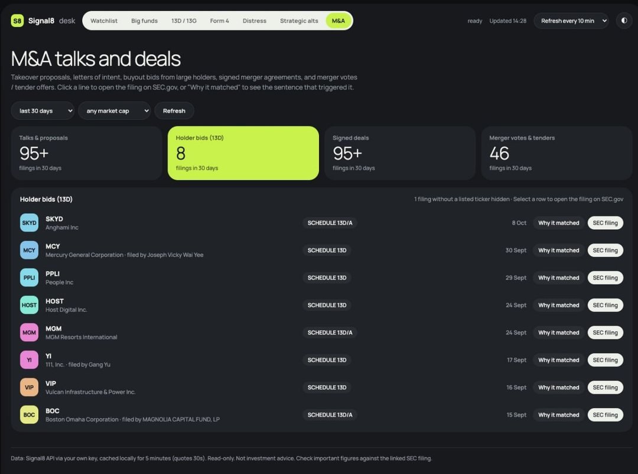Open the SEC filing for PPLI

point(605,278)
